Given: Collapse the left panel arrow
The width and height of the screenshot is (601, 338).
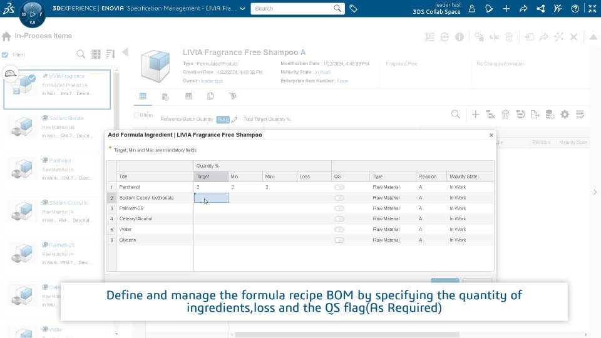Looking at the screenshot, I should coord(125,53).
